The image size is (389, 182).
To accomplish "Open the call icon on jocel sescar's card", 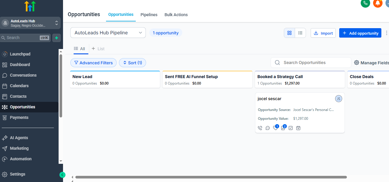I will click(260, 128).
